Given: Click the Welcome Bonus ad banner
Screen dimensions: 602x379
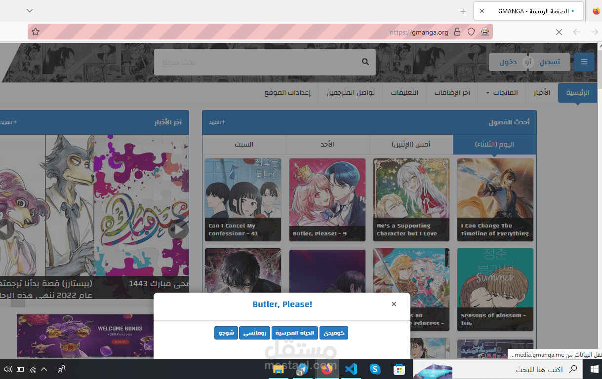Looking at the screenshot, I should (85, 336).
